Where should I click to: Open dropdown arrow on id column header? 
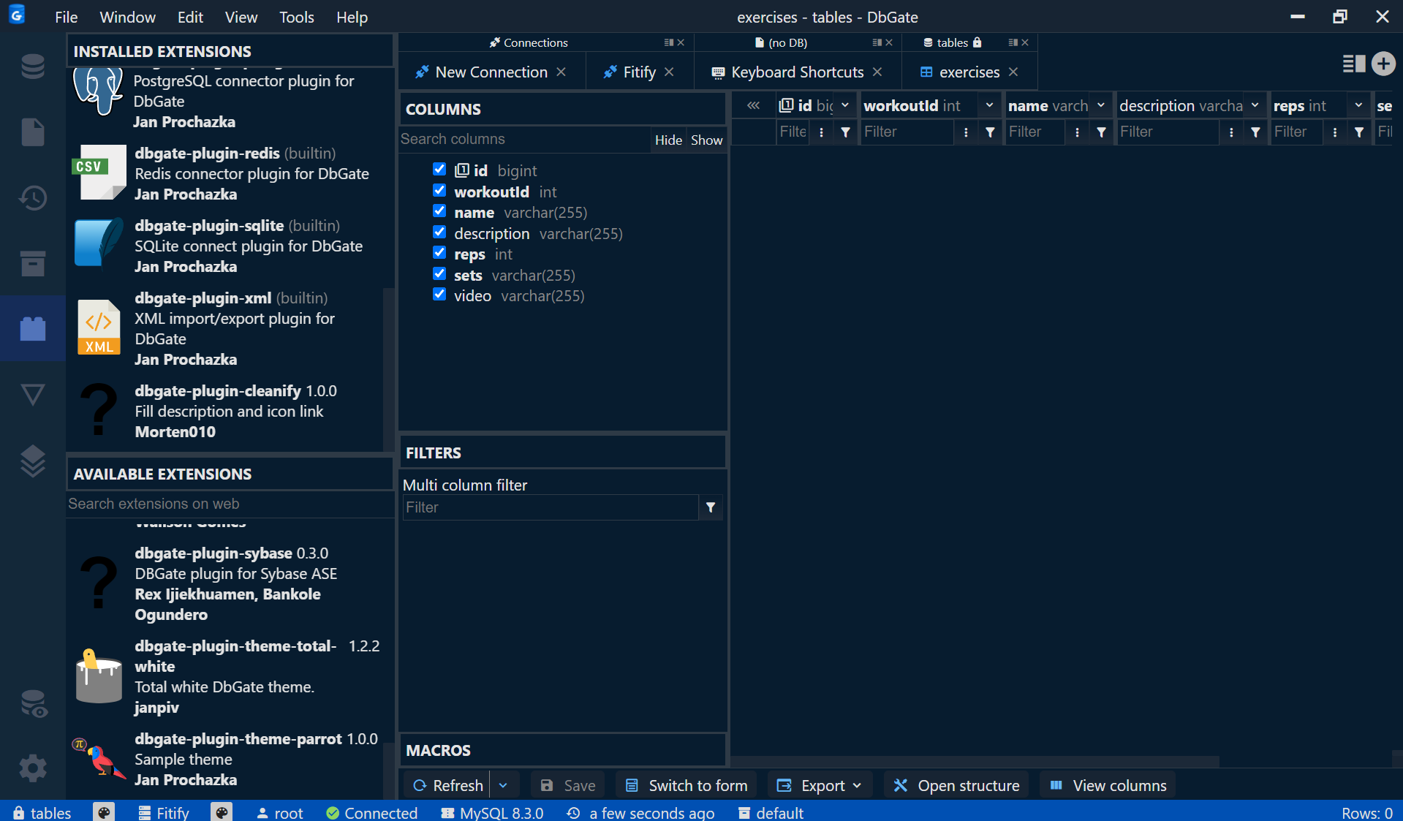click(844, 105)
